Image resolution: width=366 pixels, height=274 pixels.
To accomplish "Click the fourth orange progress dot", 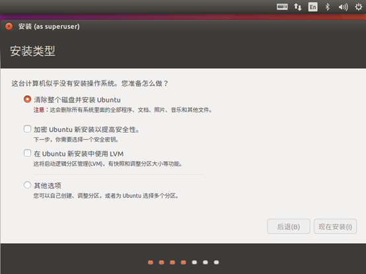I will tap(184, 262).
